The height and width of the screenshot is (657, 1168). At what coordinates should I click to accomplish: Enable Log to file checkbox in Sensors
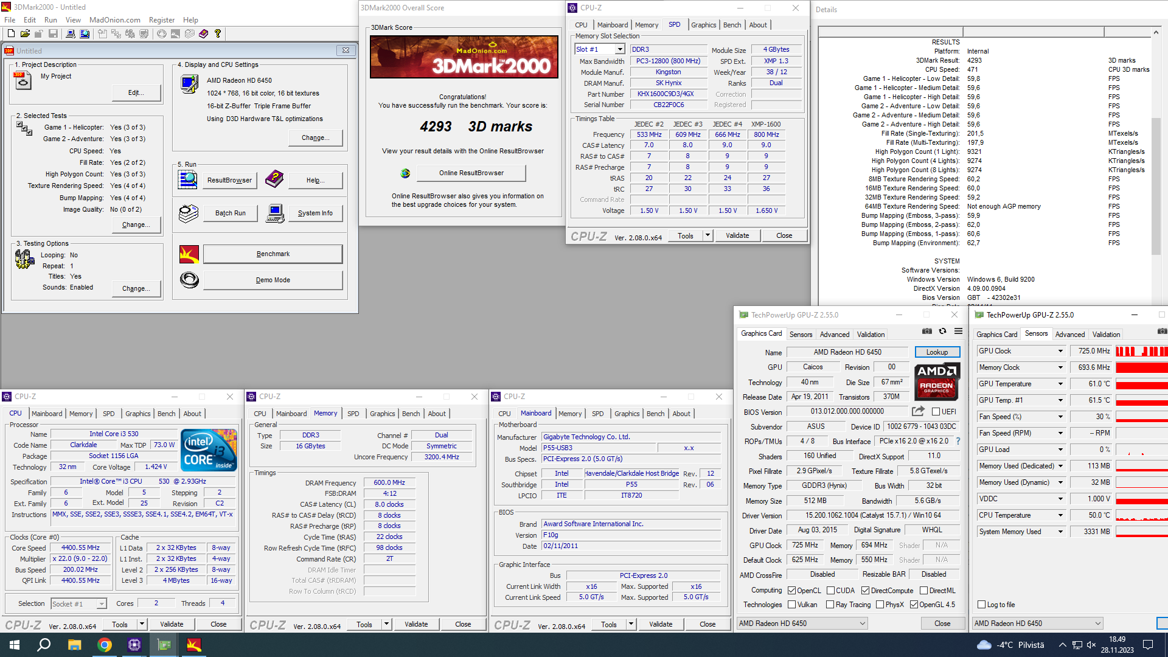[x=981, y=605]
